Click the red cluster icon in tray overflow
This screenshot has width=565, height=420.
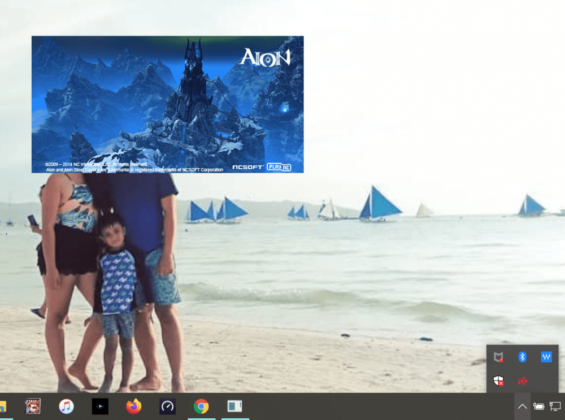523,381
